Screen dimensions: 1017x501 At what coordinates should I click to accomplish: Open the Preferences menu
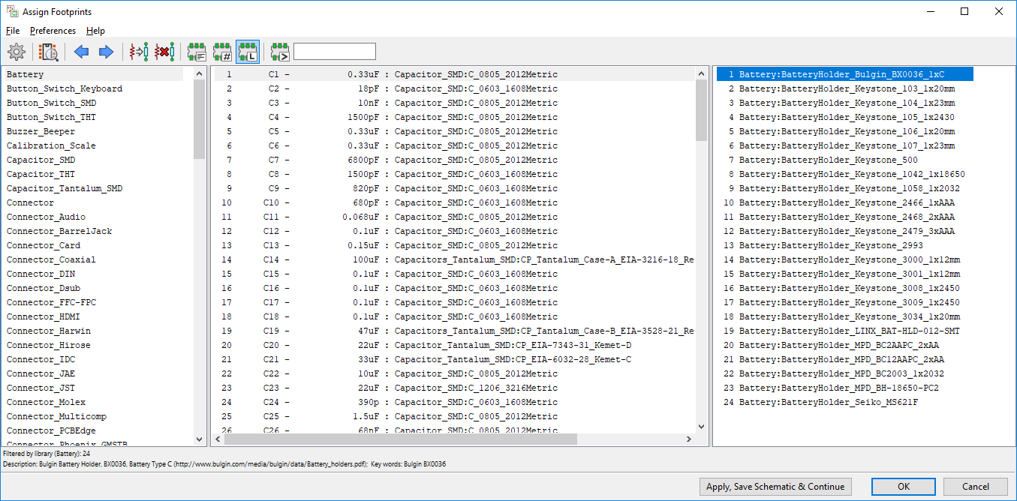click(x=53, y=31)
